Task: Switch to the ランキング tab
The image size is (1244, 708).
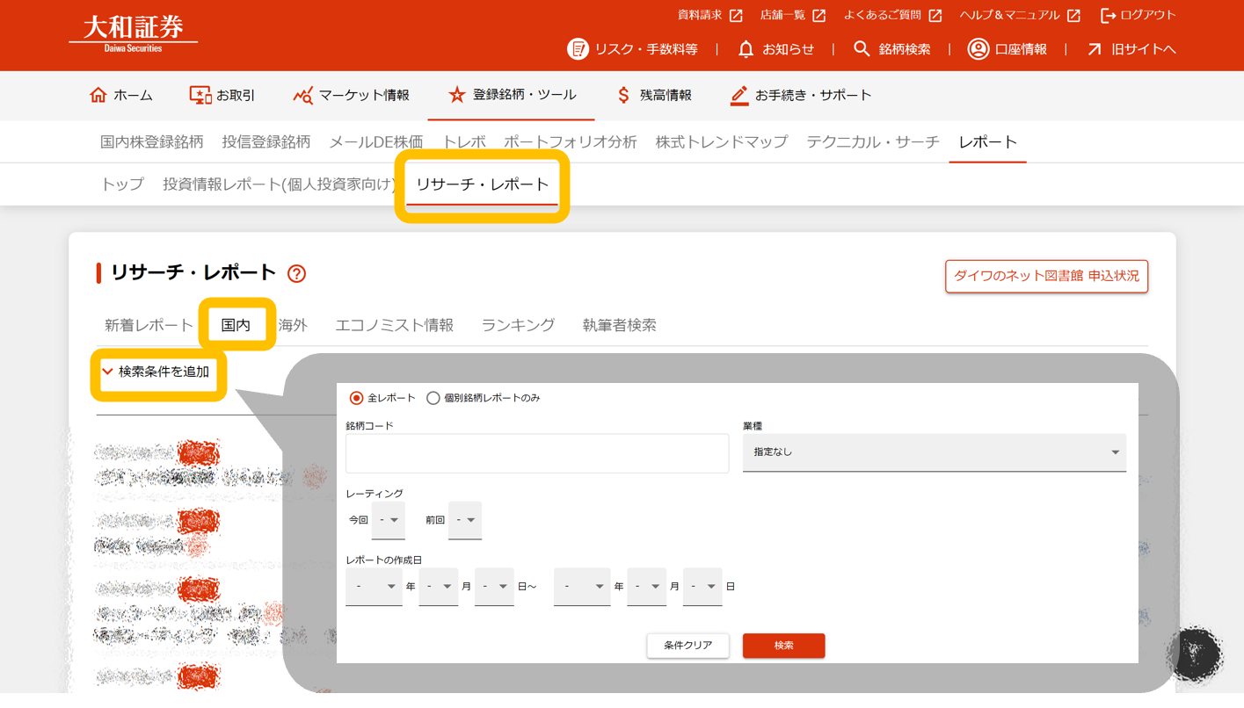Action: (x=518, y=325)
